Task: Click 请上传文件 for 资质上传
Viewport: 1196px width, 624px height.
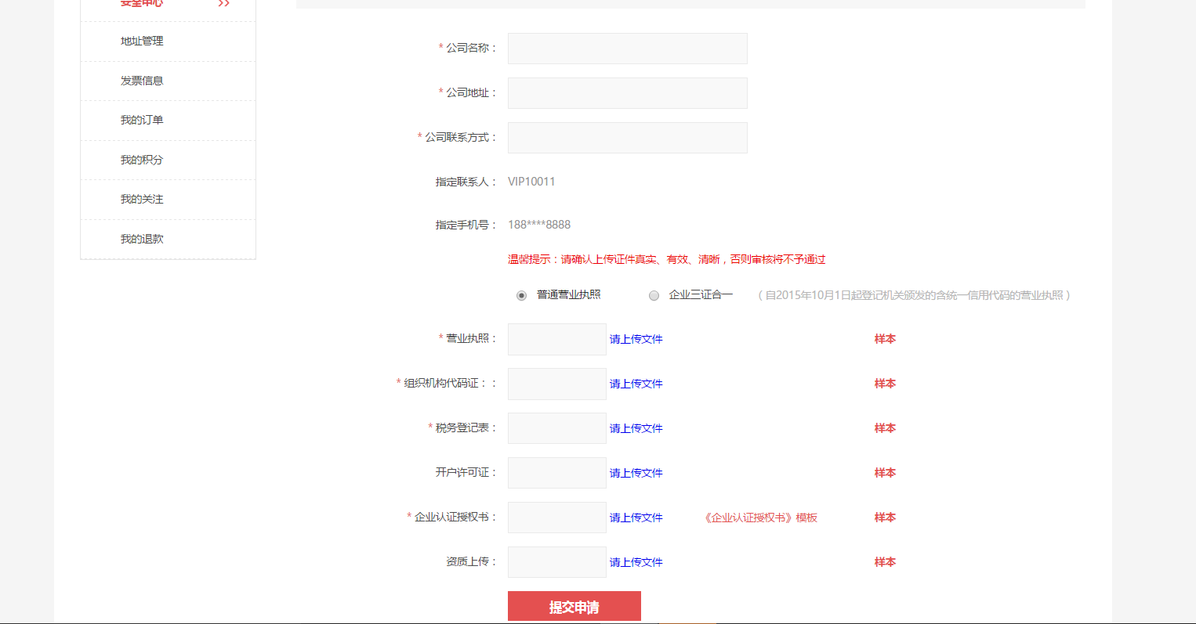Action: (636, 562)
